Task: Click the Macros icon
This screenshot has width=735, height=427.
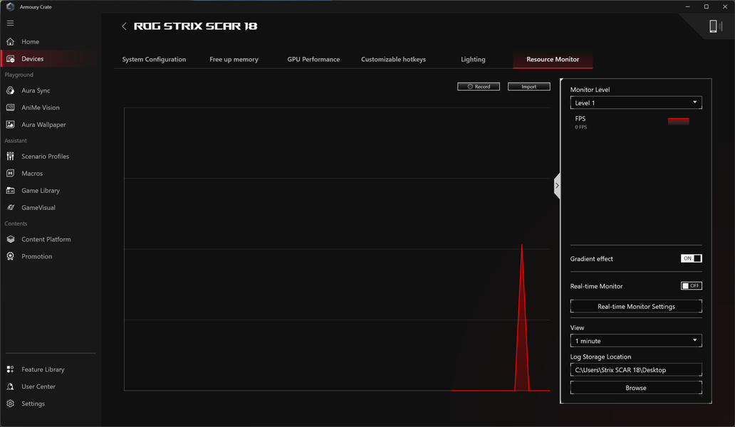Action: pos(10,173)
